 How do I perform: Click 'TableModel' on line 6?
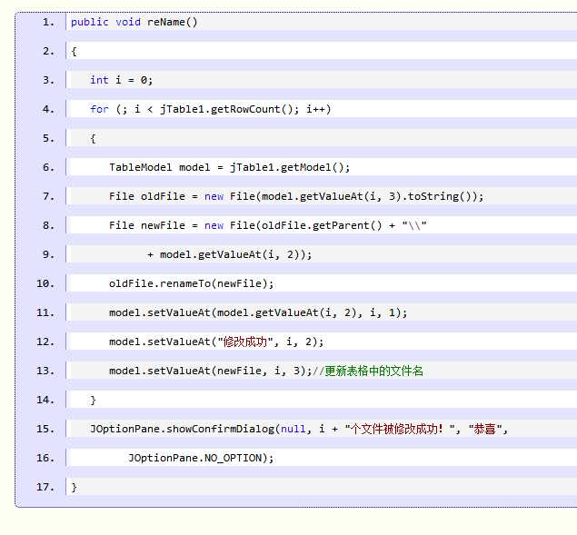coord(140,167)
